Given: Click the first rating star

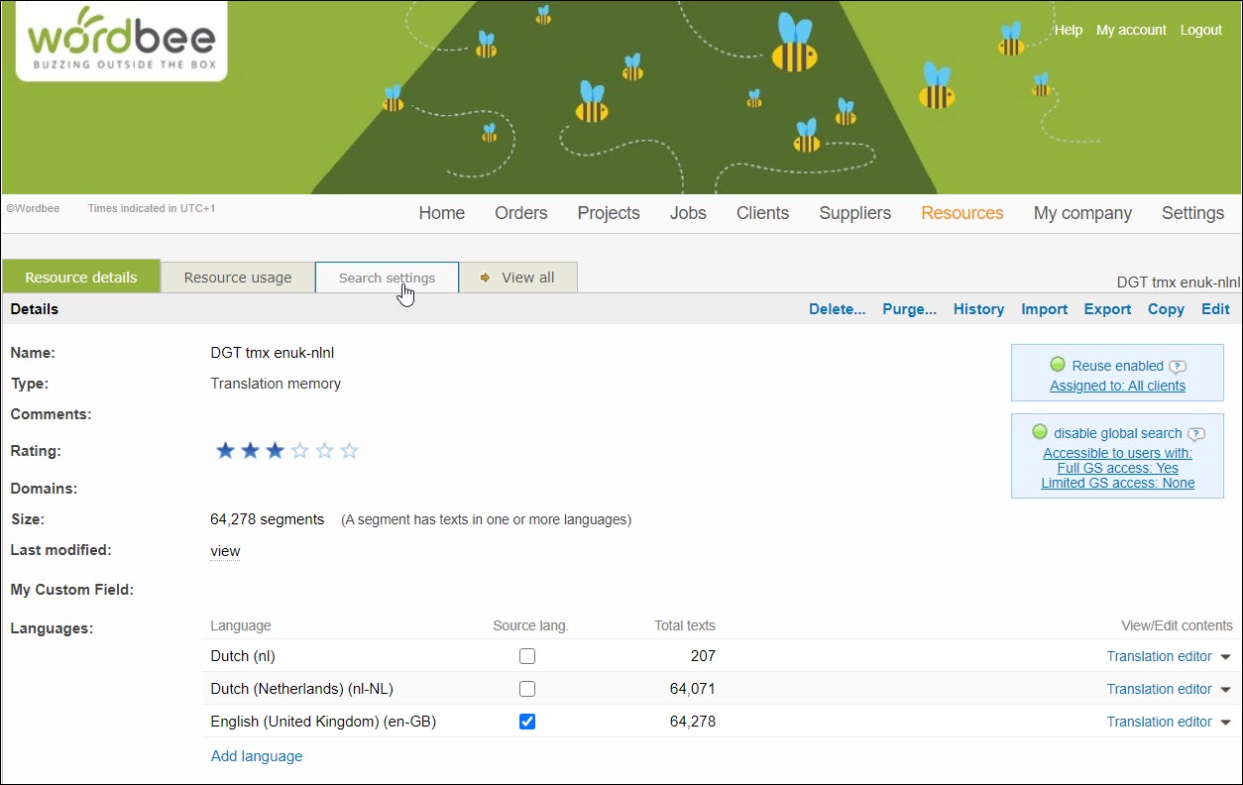Looking at the screenshot, I should point(225,451).
